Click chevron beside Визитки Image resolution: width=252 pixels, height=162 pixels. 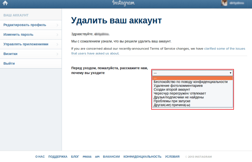[x=57, y=54]
